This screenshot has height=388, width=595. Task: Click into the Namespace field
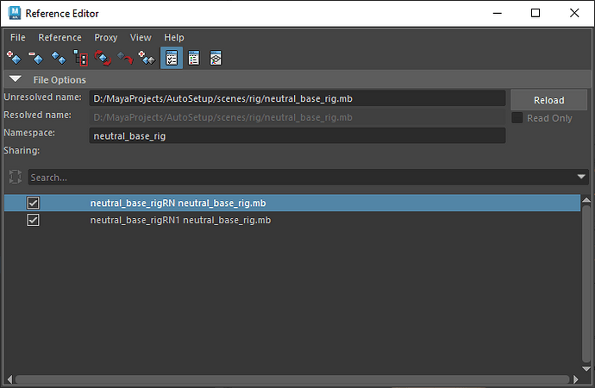[297, 135]
